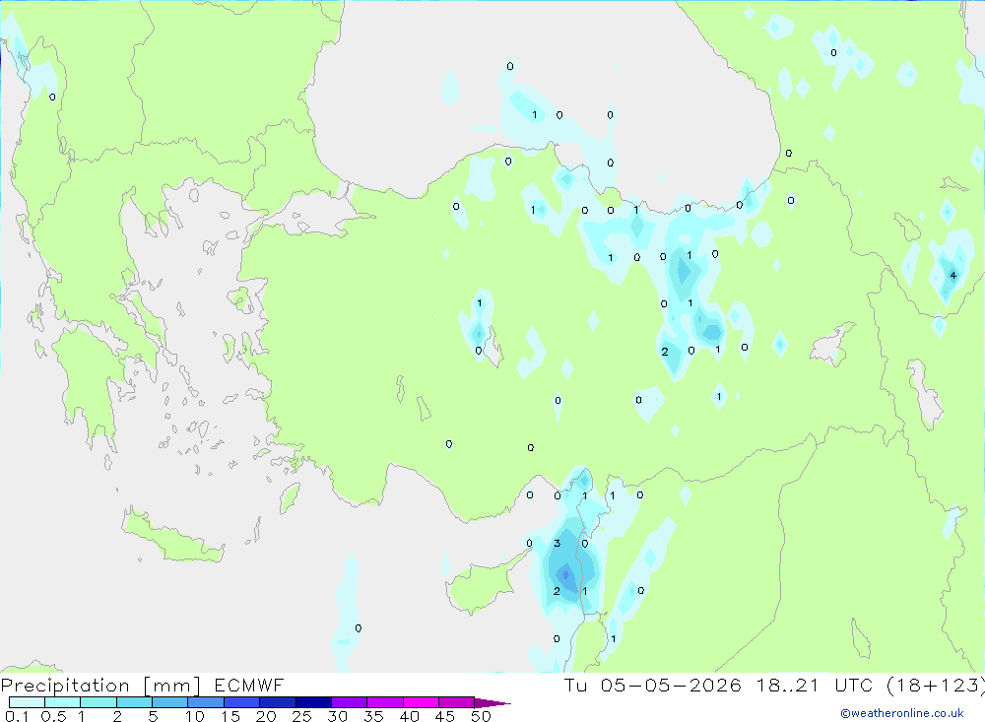
Task: Click the "35" legend scale label
Action: click(x=373, y=716)
